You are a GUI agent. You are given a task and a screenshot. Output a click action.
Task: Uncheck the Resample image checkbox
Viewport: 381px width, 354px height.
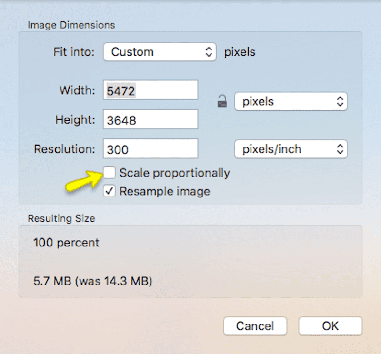coord(110,192)
